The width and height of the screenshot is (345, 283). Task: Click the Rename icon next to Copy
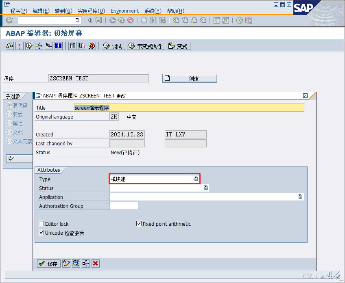click(92, 46)
